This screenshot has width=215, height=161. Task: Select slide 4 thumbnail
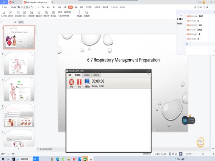point(19,115)
